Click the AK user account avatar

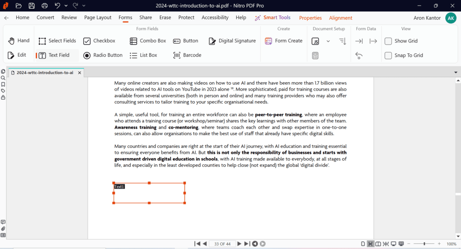click(451, 18)
